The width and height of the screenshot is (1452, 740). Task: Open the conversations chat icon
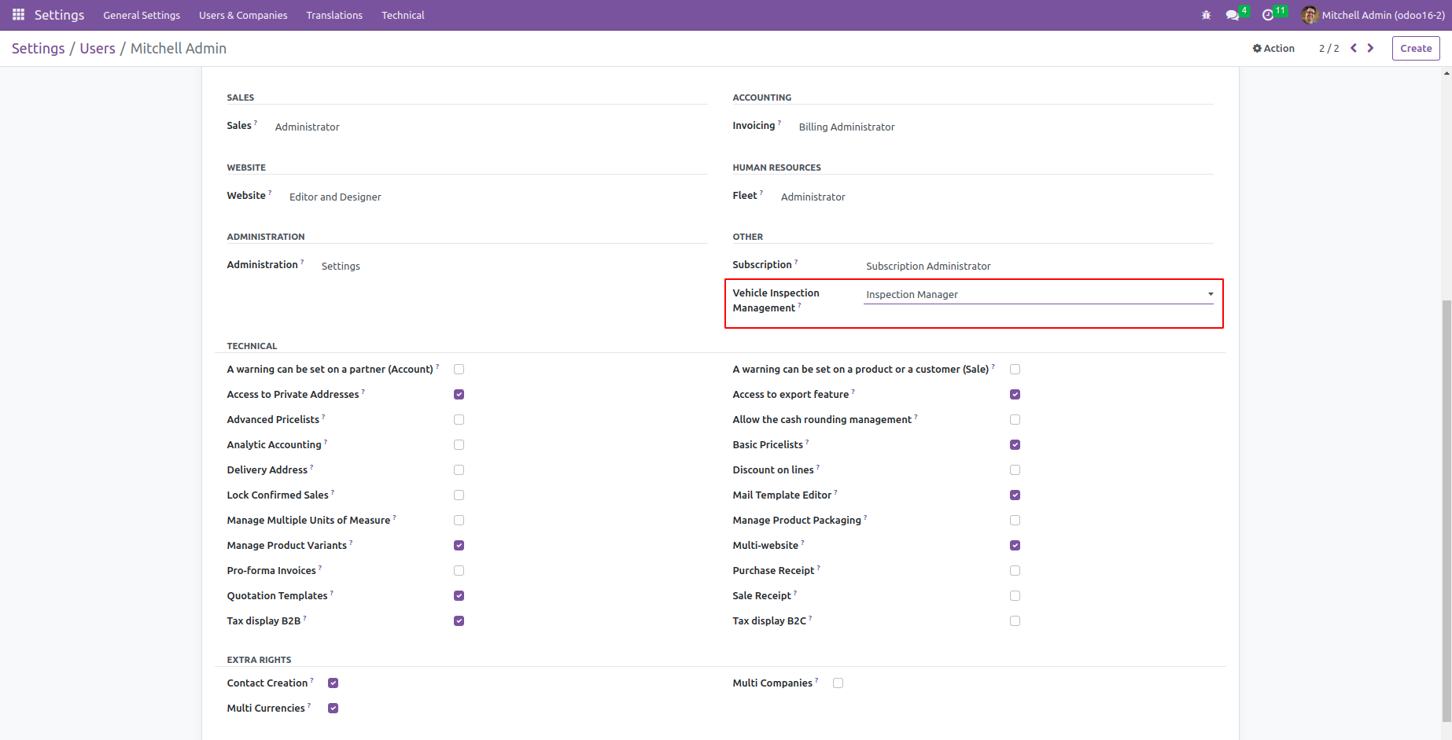pos(1233,15)
